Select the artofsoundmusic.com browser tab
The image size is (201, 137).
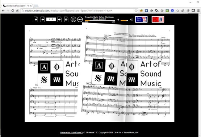click(17, 6)
